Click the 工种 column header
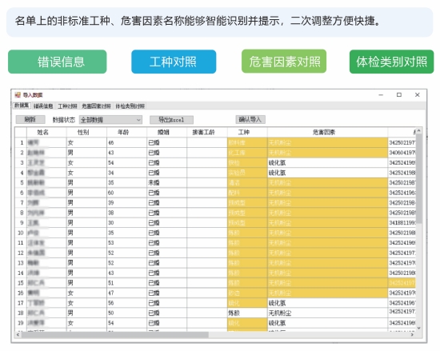This screenshot has height=351, width=440. (x=247, y=133)
